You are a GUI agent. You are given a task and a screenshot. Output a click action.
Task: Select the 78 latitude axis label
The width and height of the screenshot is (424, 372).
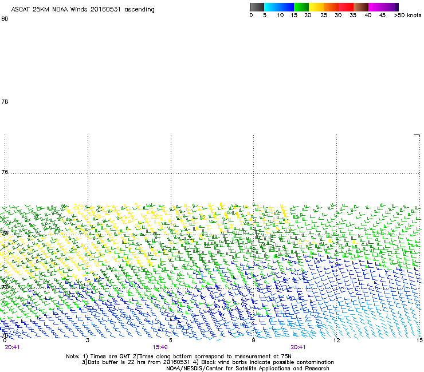[x=5, y=101]
